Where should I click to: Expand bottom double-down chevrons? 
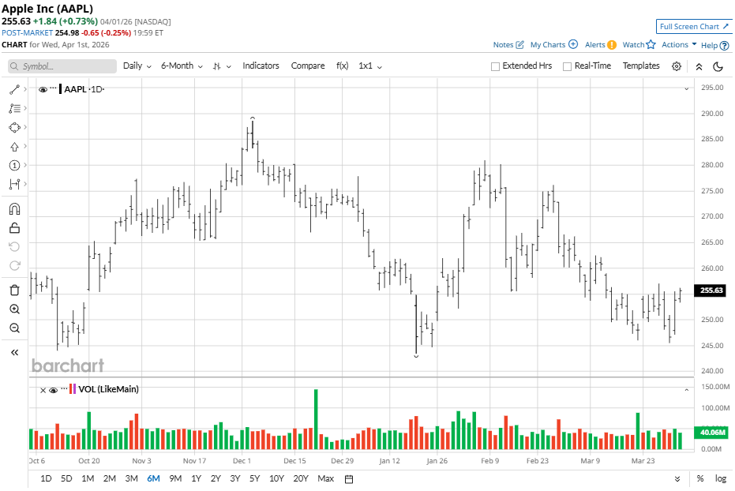tap(677, 479)
